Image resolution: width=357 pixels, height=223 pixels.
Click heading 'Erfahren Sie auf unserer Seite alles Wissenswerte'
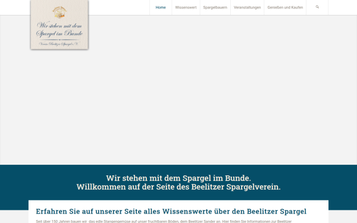click(171, 211)
